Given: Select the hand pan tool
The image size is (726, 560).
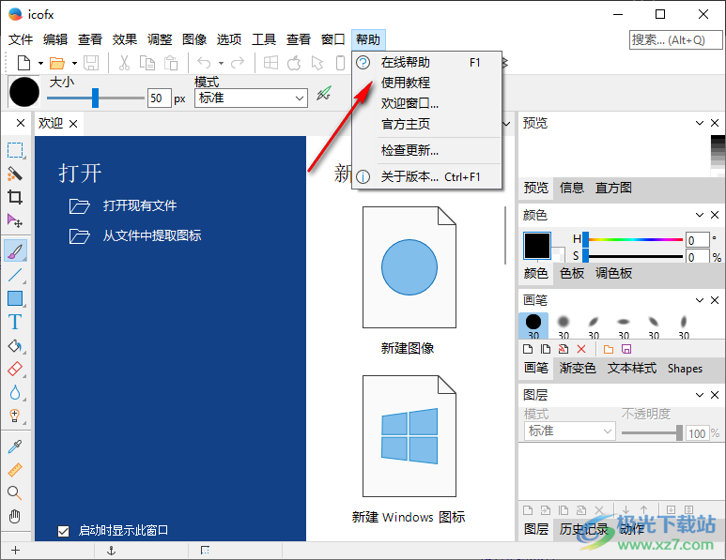Looking at the screenshot, I should click(15, 516).
